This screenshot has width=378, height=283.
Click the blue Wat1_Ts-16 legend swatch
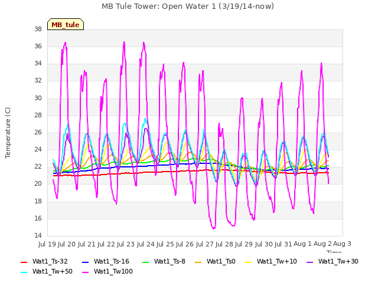86,262
